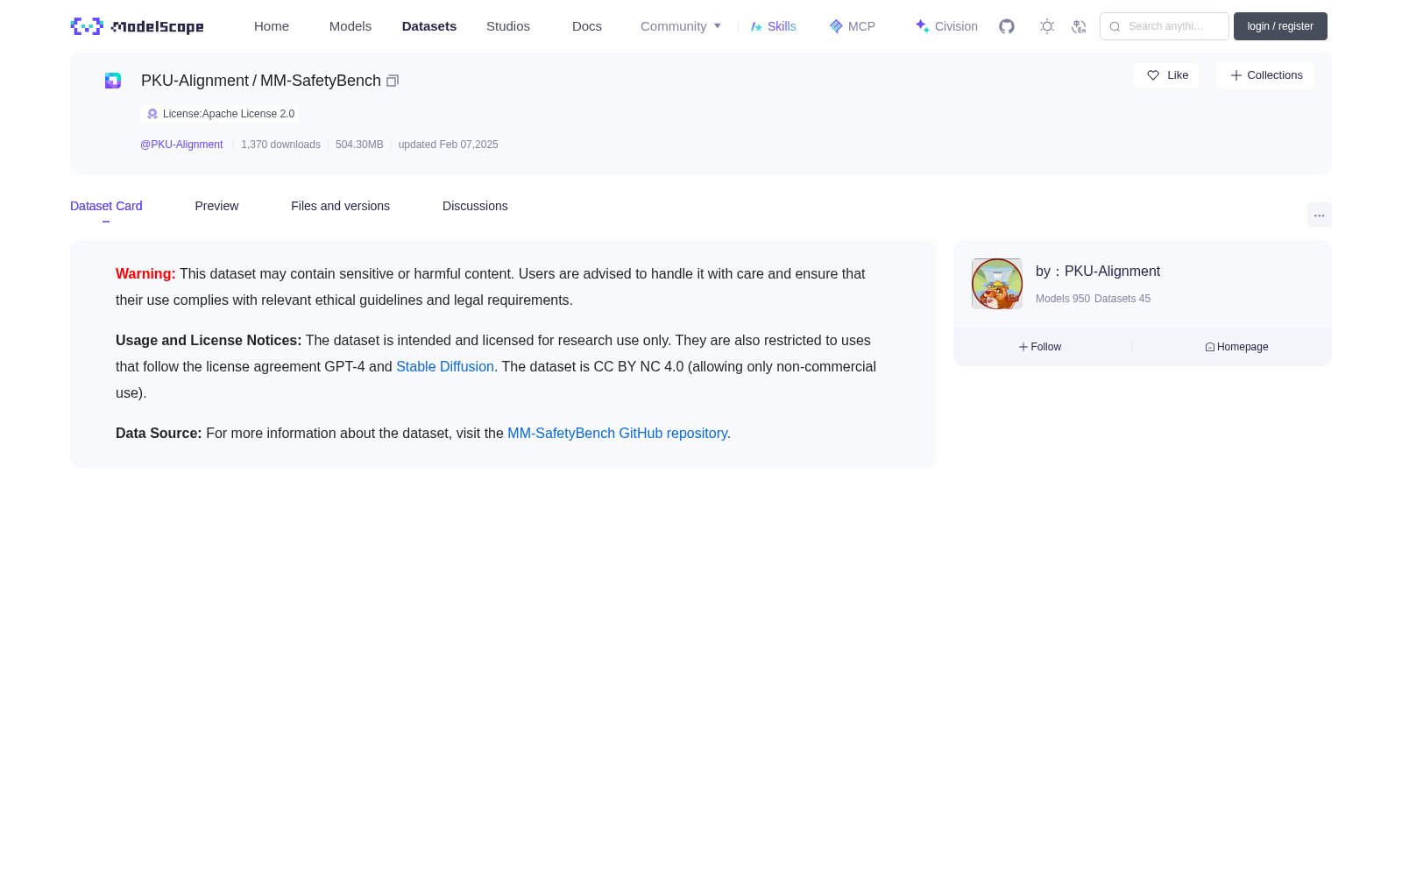Open the @PKU-Alignment author link
This screenshot has width=1402, height=876.
coord(181,145)
